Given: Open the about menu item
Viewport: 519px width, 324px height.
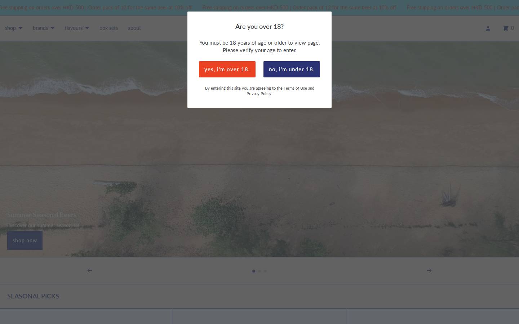Looking at the screenshot, I should [x=134, y=28].
